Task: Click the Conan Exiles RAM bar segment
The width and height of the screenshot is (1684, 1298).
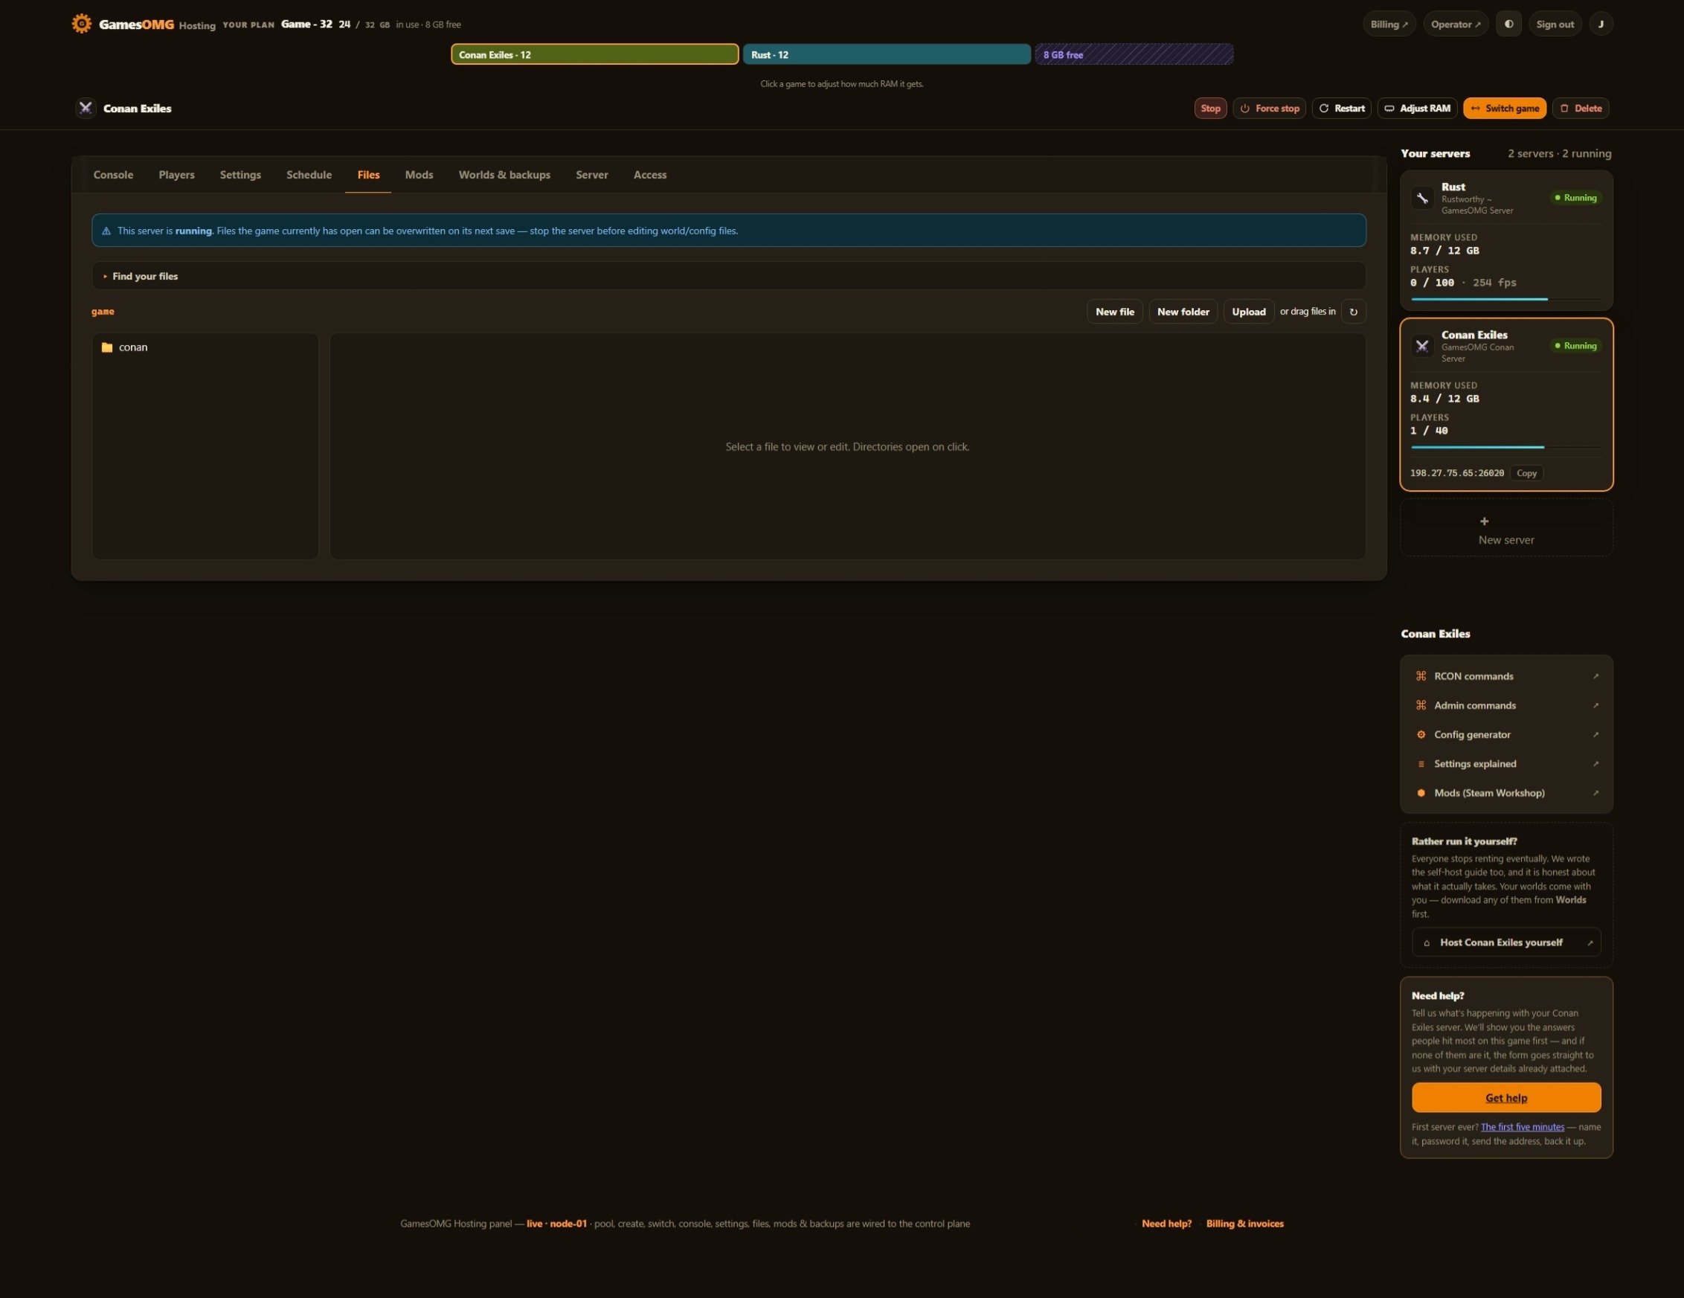Action: 594,54
